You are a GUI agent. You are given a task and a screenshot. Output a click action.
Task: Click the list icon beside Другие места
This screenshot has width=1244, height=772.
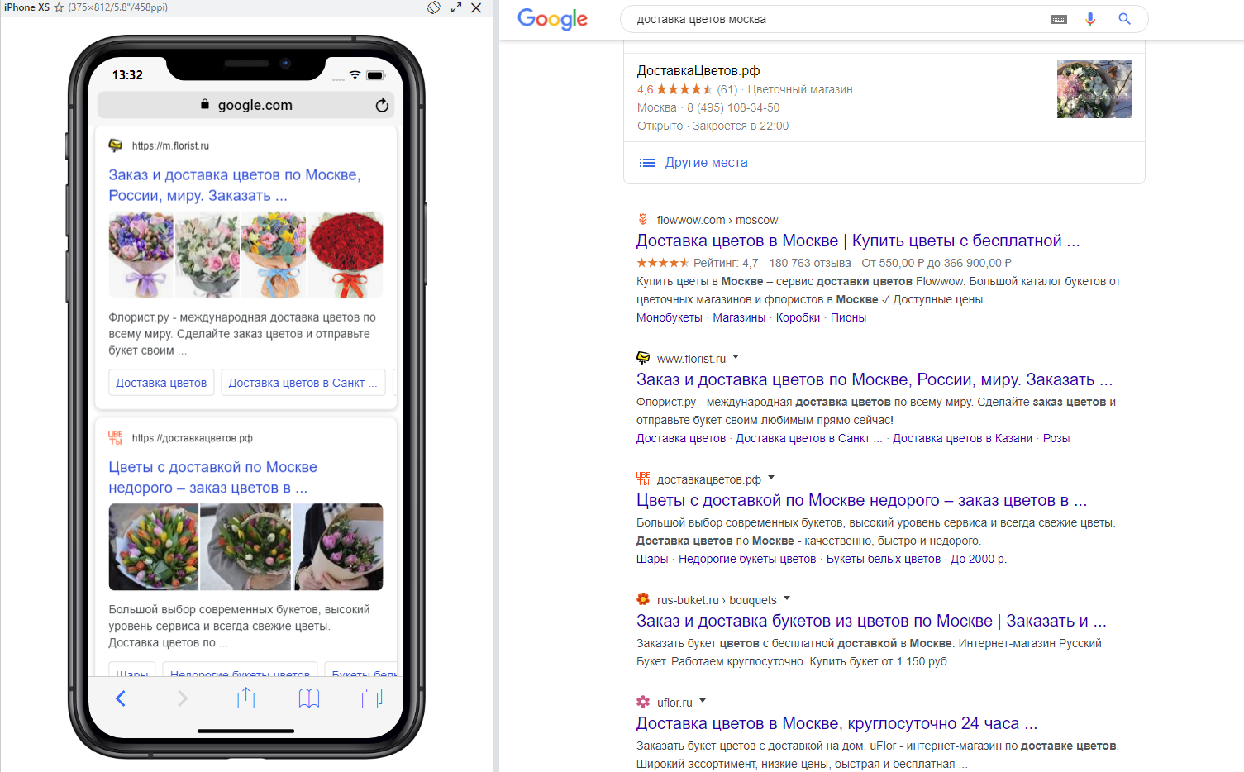[647, 163]
